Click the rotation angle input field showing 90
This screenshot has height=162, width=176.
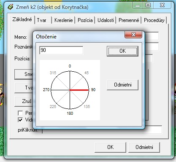coord(61,50)
